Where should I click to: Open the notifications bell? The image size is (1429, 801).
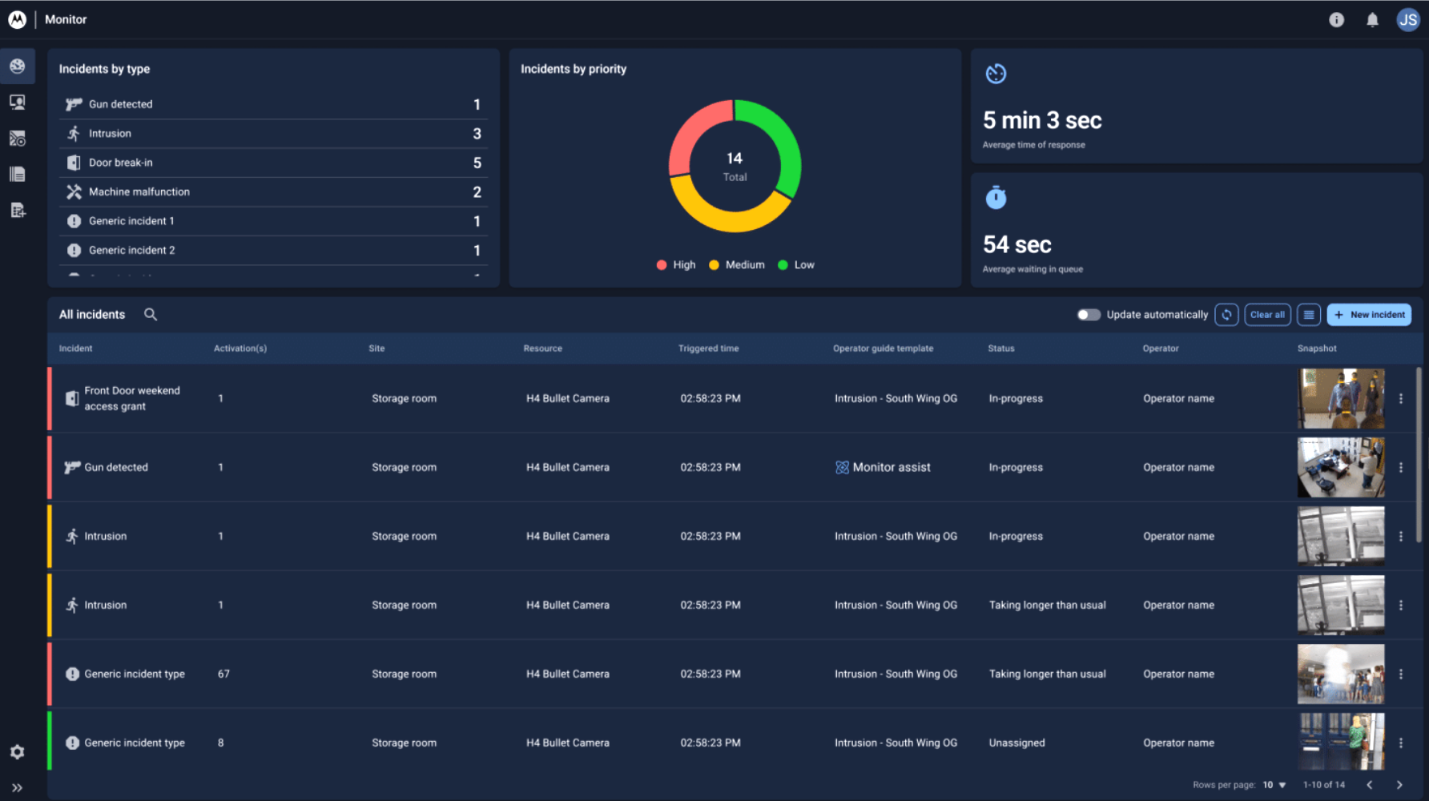click(x=1372, y=19)
